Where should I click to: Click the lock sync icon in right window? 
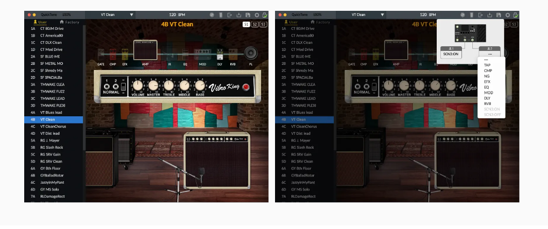coord(516,15)
